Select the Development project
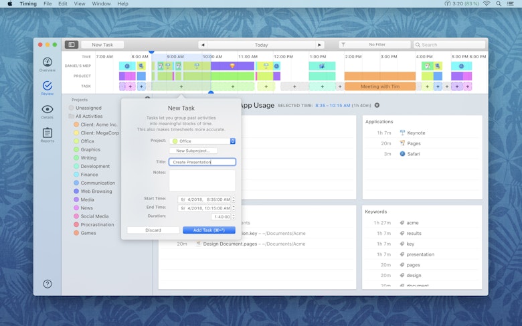 [96, 166]
